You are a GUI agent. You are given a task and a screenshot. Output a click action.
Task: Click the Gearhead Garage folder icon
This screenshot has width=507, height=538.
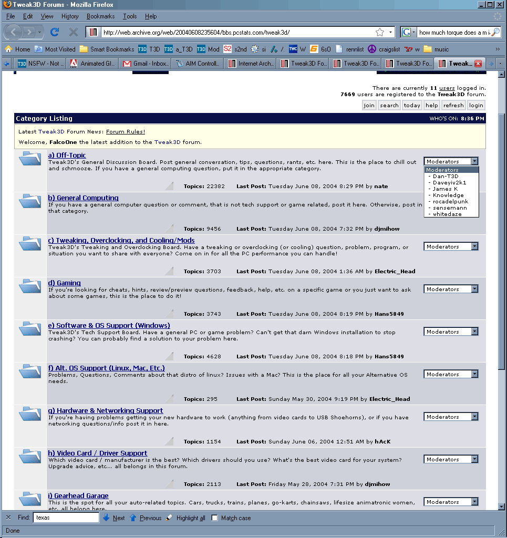click(30, 499)
